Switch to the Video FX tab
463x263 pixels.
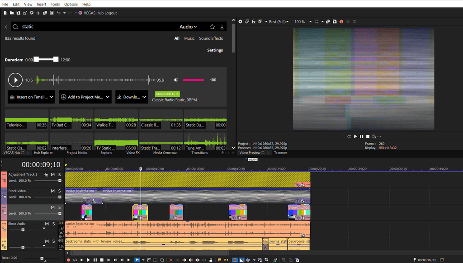click(x=133, y=153)
